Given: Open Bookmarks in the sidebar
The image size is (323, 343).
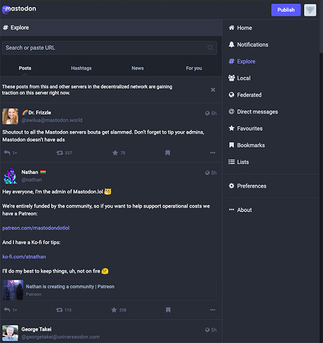Looking at the screenshot, I should (x=247, y=145).
